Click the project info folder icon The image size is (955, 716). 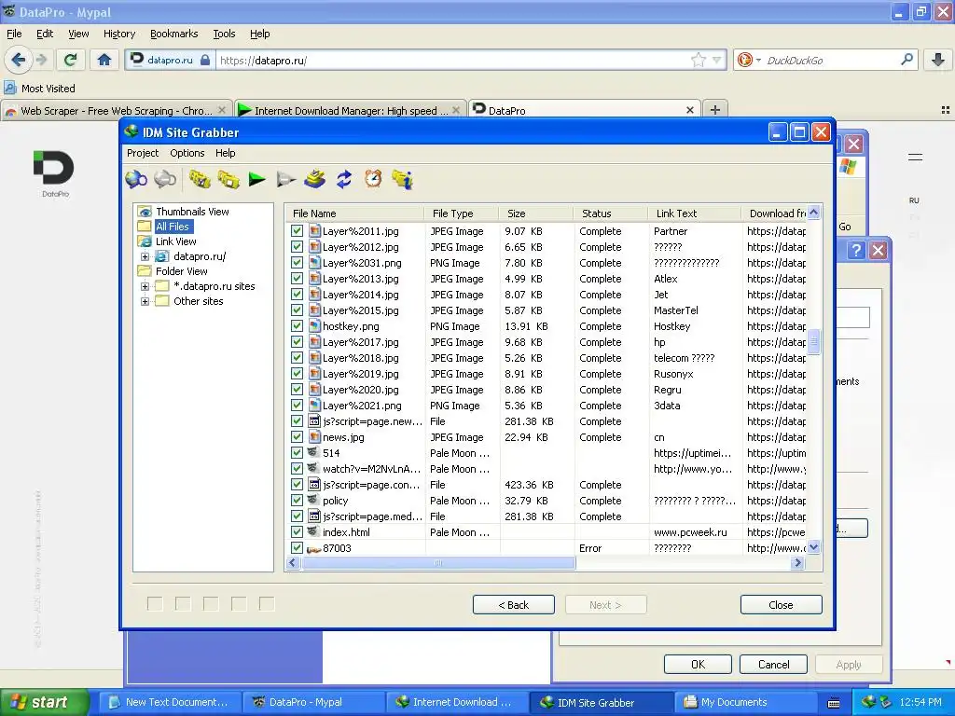403,180
